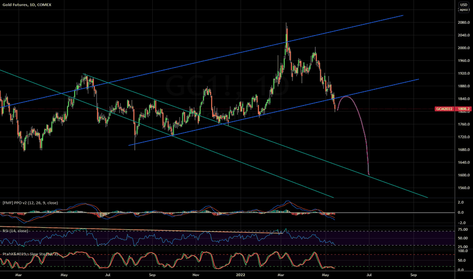Viewport: 473px width, 279px height.
Task: Click the Slow Sto scale value 50.0
Action: [x=462, y=260]
